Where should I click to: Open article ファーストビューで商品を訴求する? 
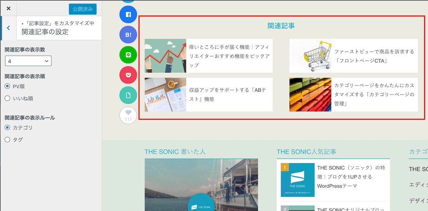click(x=374, y=56)
